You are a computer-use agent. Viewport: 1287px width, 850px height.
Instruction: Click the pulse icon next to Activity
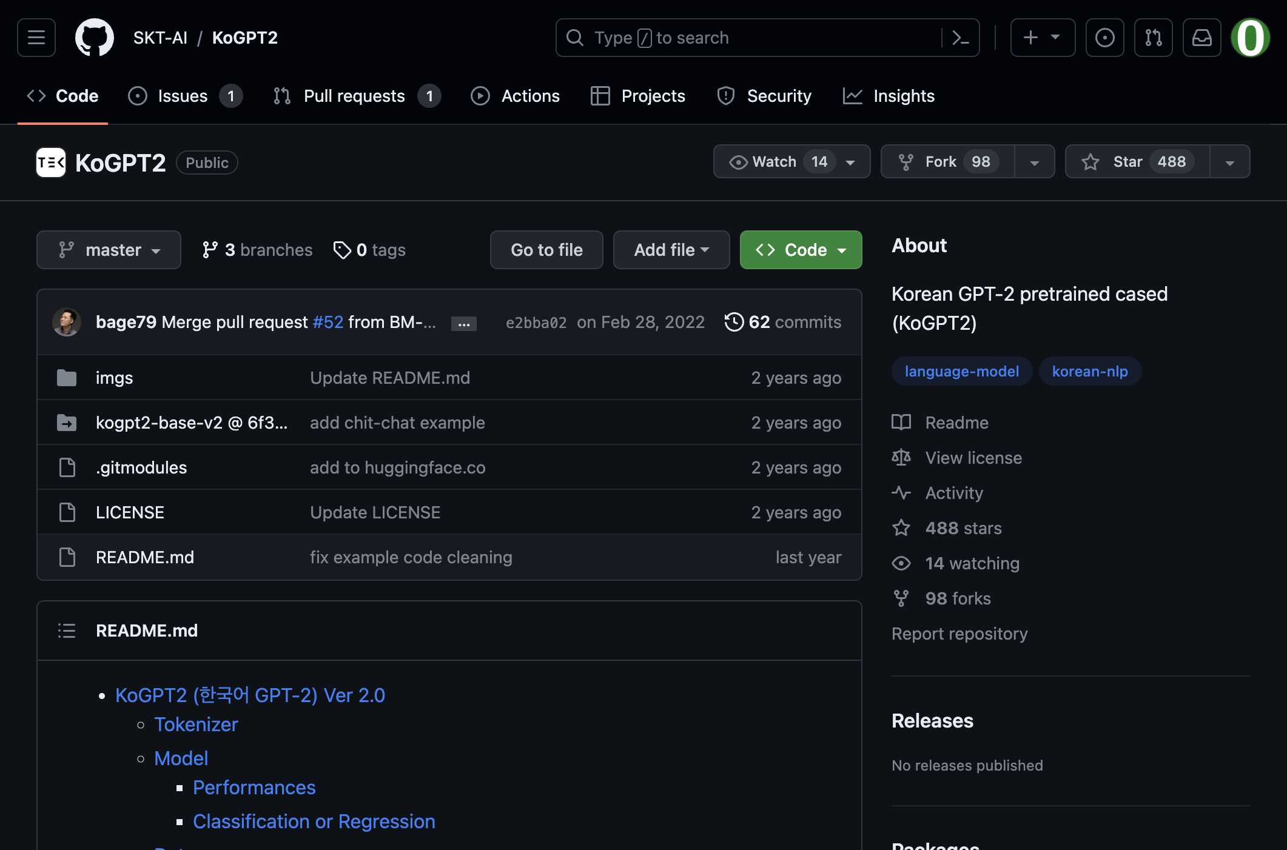tap(901, 493)
